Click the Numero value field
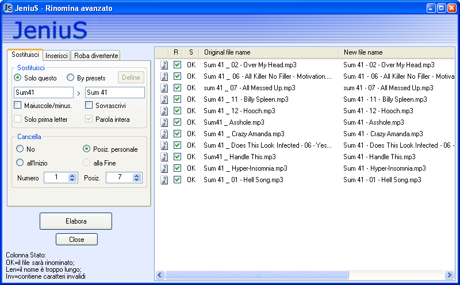 [x=56, y=178]
